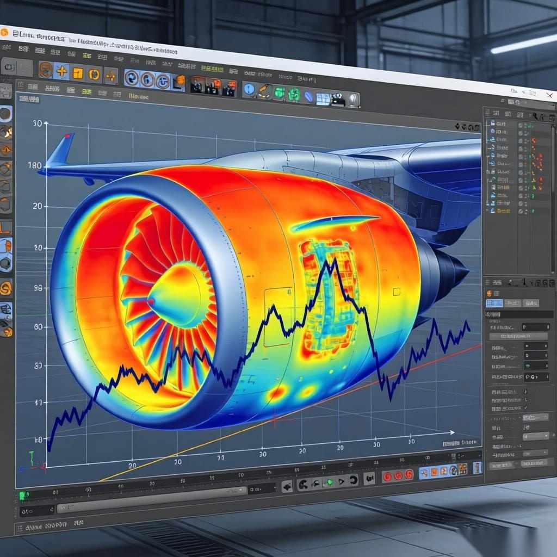Click the undo/redo block in the top toolbar
The height and width of the screenshot is (557, 557).
pyautogui.click(x=16, y=67)
